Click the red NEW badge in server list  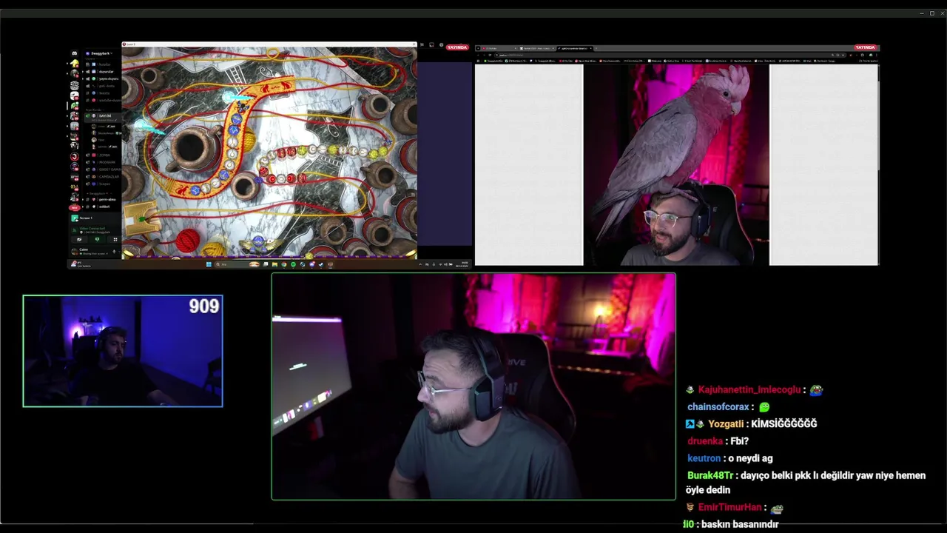tap(74, 207)
